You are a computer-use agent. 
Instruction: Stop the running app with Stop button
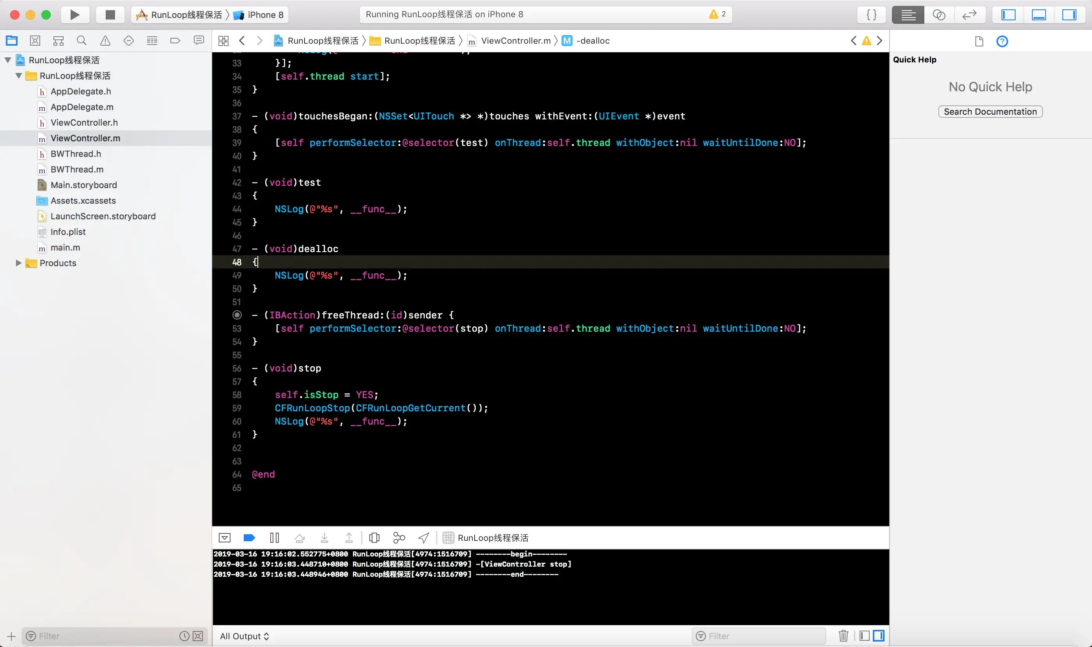(x=110, y=15)
